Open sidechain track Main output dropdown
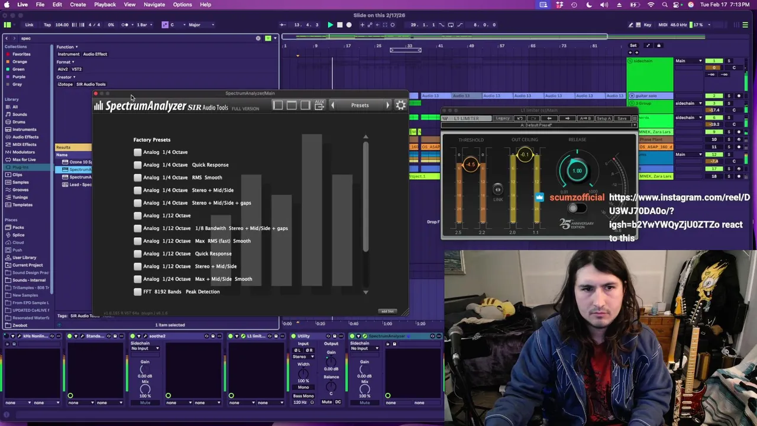The height and width of the screenshot is (426, 757). pos(689,61)
